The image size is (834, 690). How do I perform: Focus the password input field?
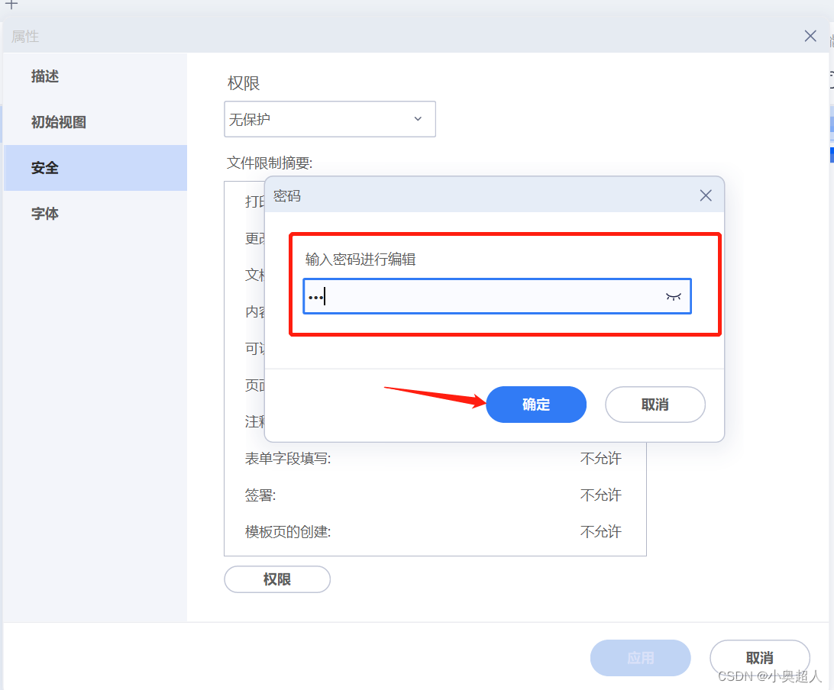[x=496, y=296]
